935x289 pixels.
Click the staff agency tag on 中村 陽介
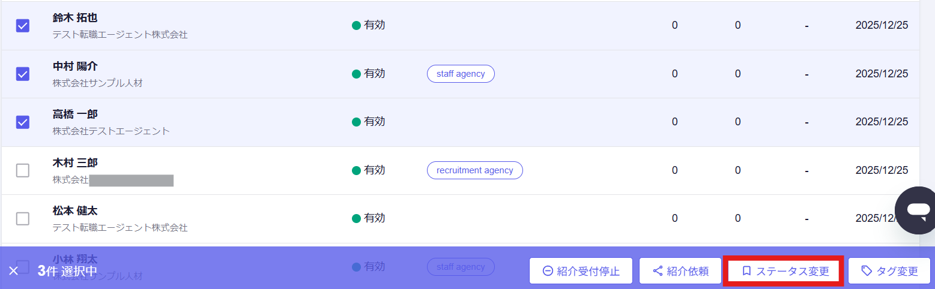pyautogui.click(x=461, y=74)
